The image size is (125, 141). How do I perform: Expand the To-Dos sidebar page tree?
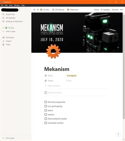pyautogui.click(x=3, y=28)
